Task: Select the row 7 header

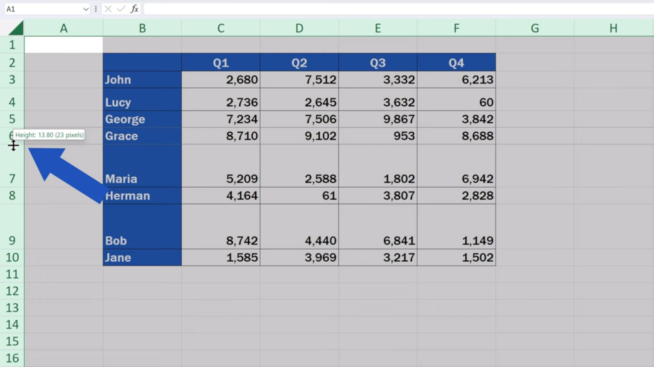Action: (12, 178)
